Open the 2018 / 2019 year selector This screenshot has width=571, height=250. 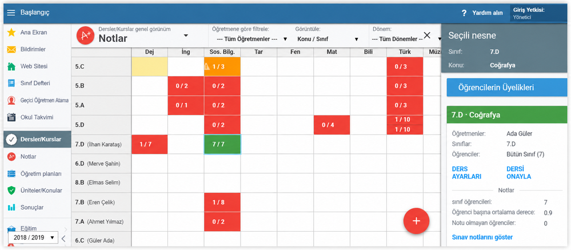point(34,237)
